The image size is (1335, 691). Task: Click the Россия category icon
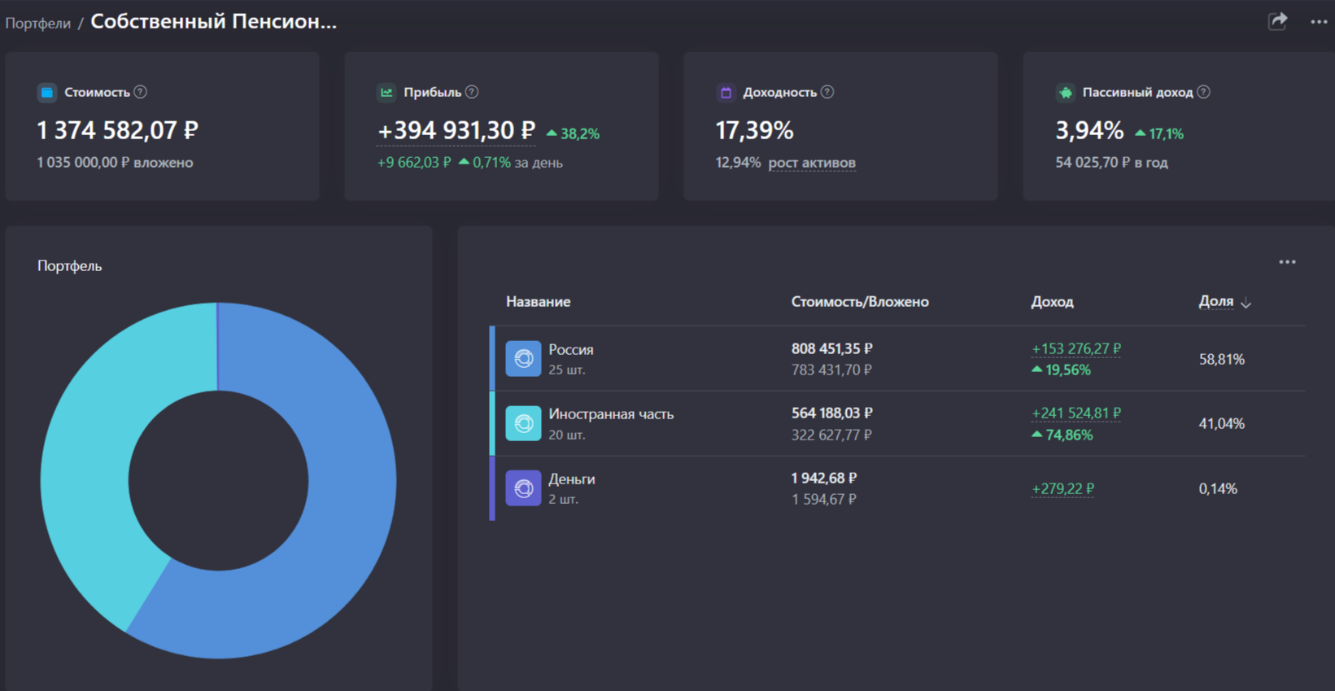tap(523, 359)
